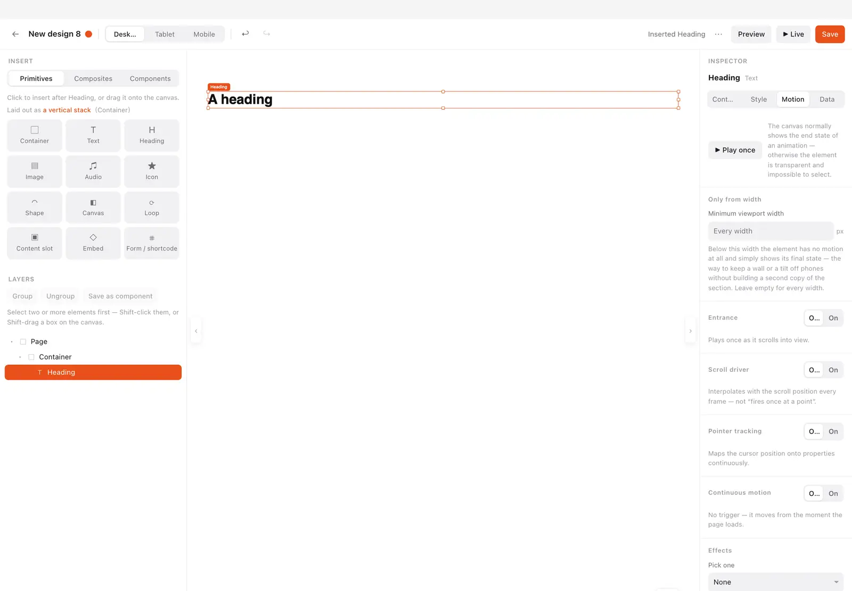The image size is (852, 591).
Task: Turn Entrance animation On
Action: click(833, 318)
